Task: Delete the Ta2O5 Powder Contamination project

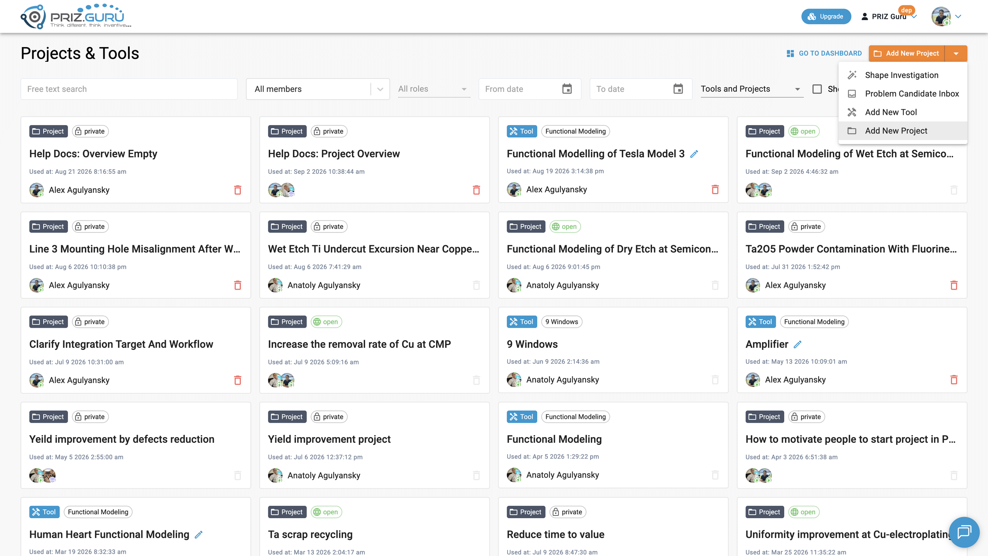Action: point(954,285)
